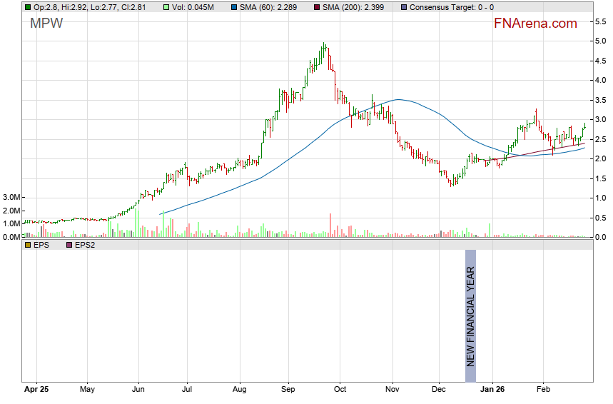613x404 pixels.
Task: Click the EPS legend square
Action: pos(28,245)
